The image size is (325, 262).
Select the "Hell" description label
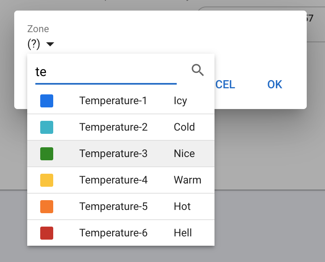click(182, 233)
